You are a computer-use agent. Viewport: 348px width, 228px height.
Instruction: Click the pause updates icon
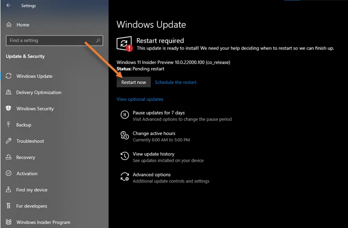(x=125, y=115)
